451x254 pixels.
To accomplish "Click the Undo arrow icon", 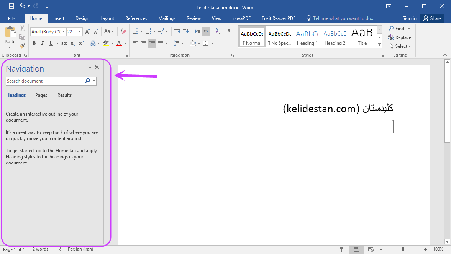I will [x=23, y=6].
